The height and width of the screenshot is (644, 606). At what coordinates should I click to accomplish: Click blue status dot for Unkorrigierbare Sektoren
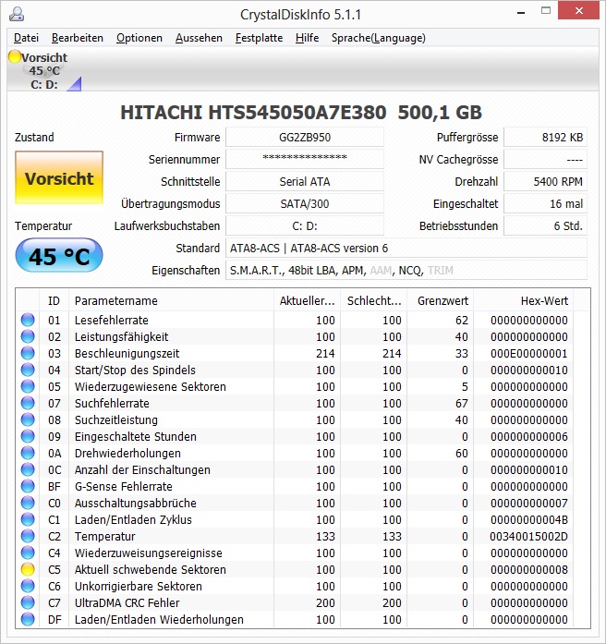pyautogui.click(x=28, y=586)
